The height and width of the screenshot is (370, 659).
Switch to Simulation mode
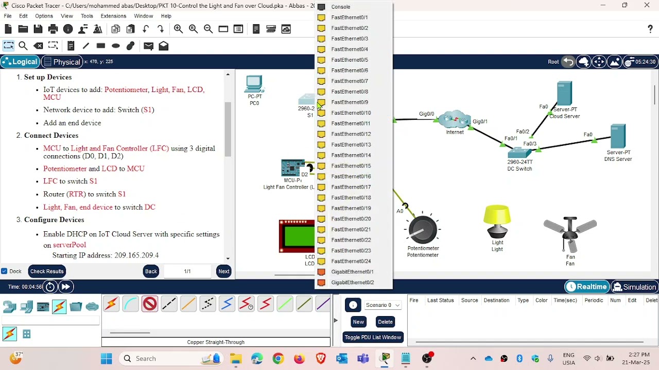[x=634, y=287]
